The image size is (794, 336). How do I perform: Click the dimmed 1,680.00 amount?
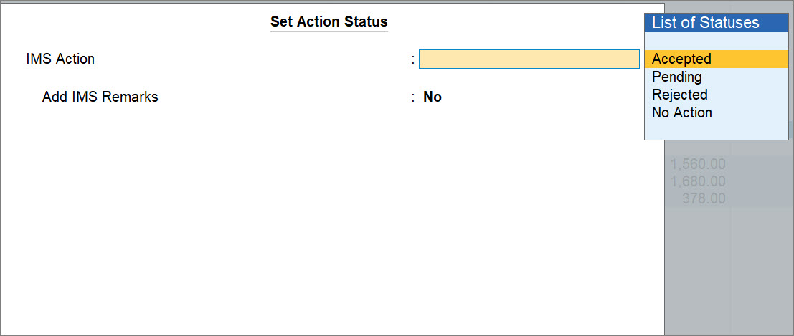pos(697,181)
